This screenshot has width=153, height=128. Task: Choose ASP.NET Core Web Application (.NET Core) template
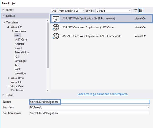pos(101,27)
